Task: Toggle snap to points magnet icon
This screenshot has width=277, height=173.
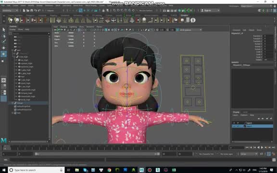Action: (x=122, y=11)
